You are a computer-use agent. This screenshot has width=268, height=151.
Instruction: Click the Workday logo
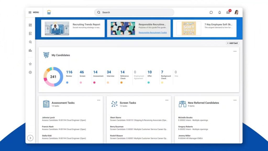49,12
